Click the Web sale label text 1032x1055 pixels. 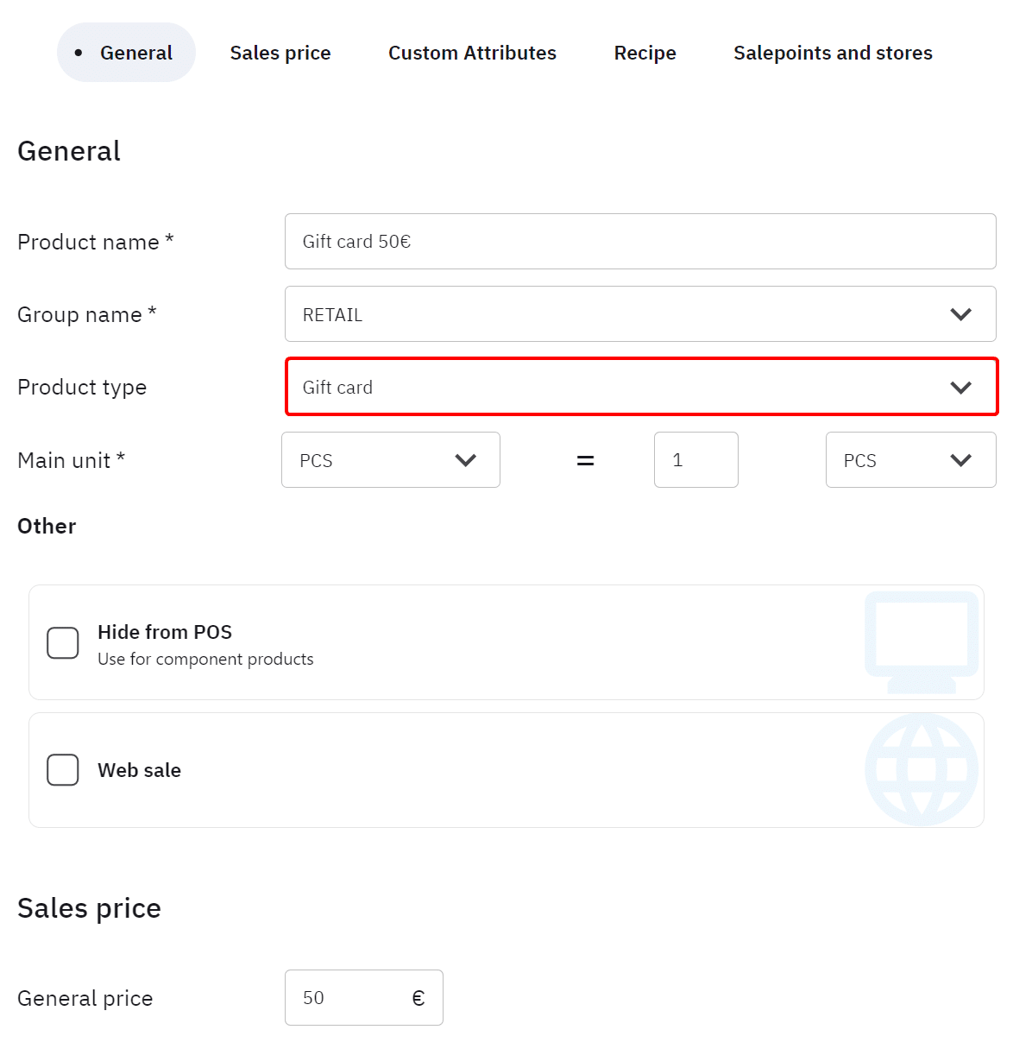click(139, 770)
